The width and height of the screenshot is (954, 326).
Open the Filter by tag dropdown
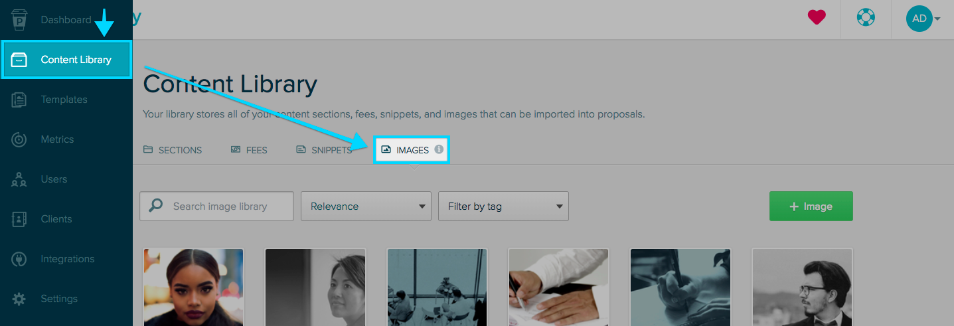pos(503,206)
